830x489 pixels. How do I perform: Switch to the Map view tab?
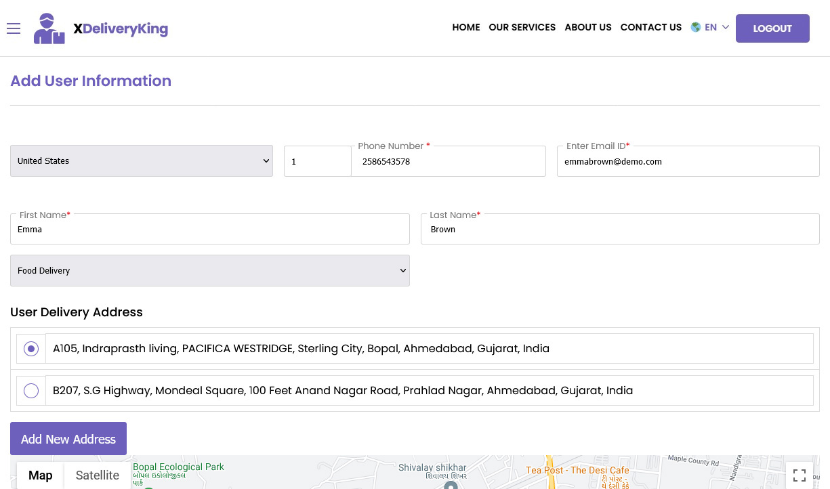pos(40,475)
